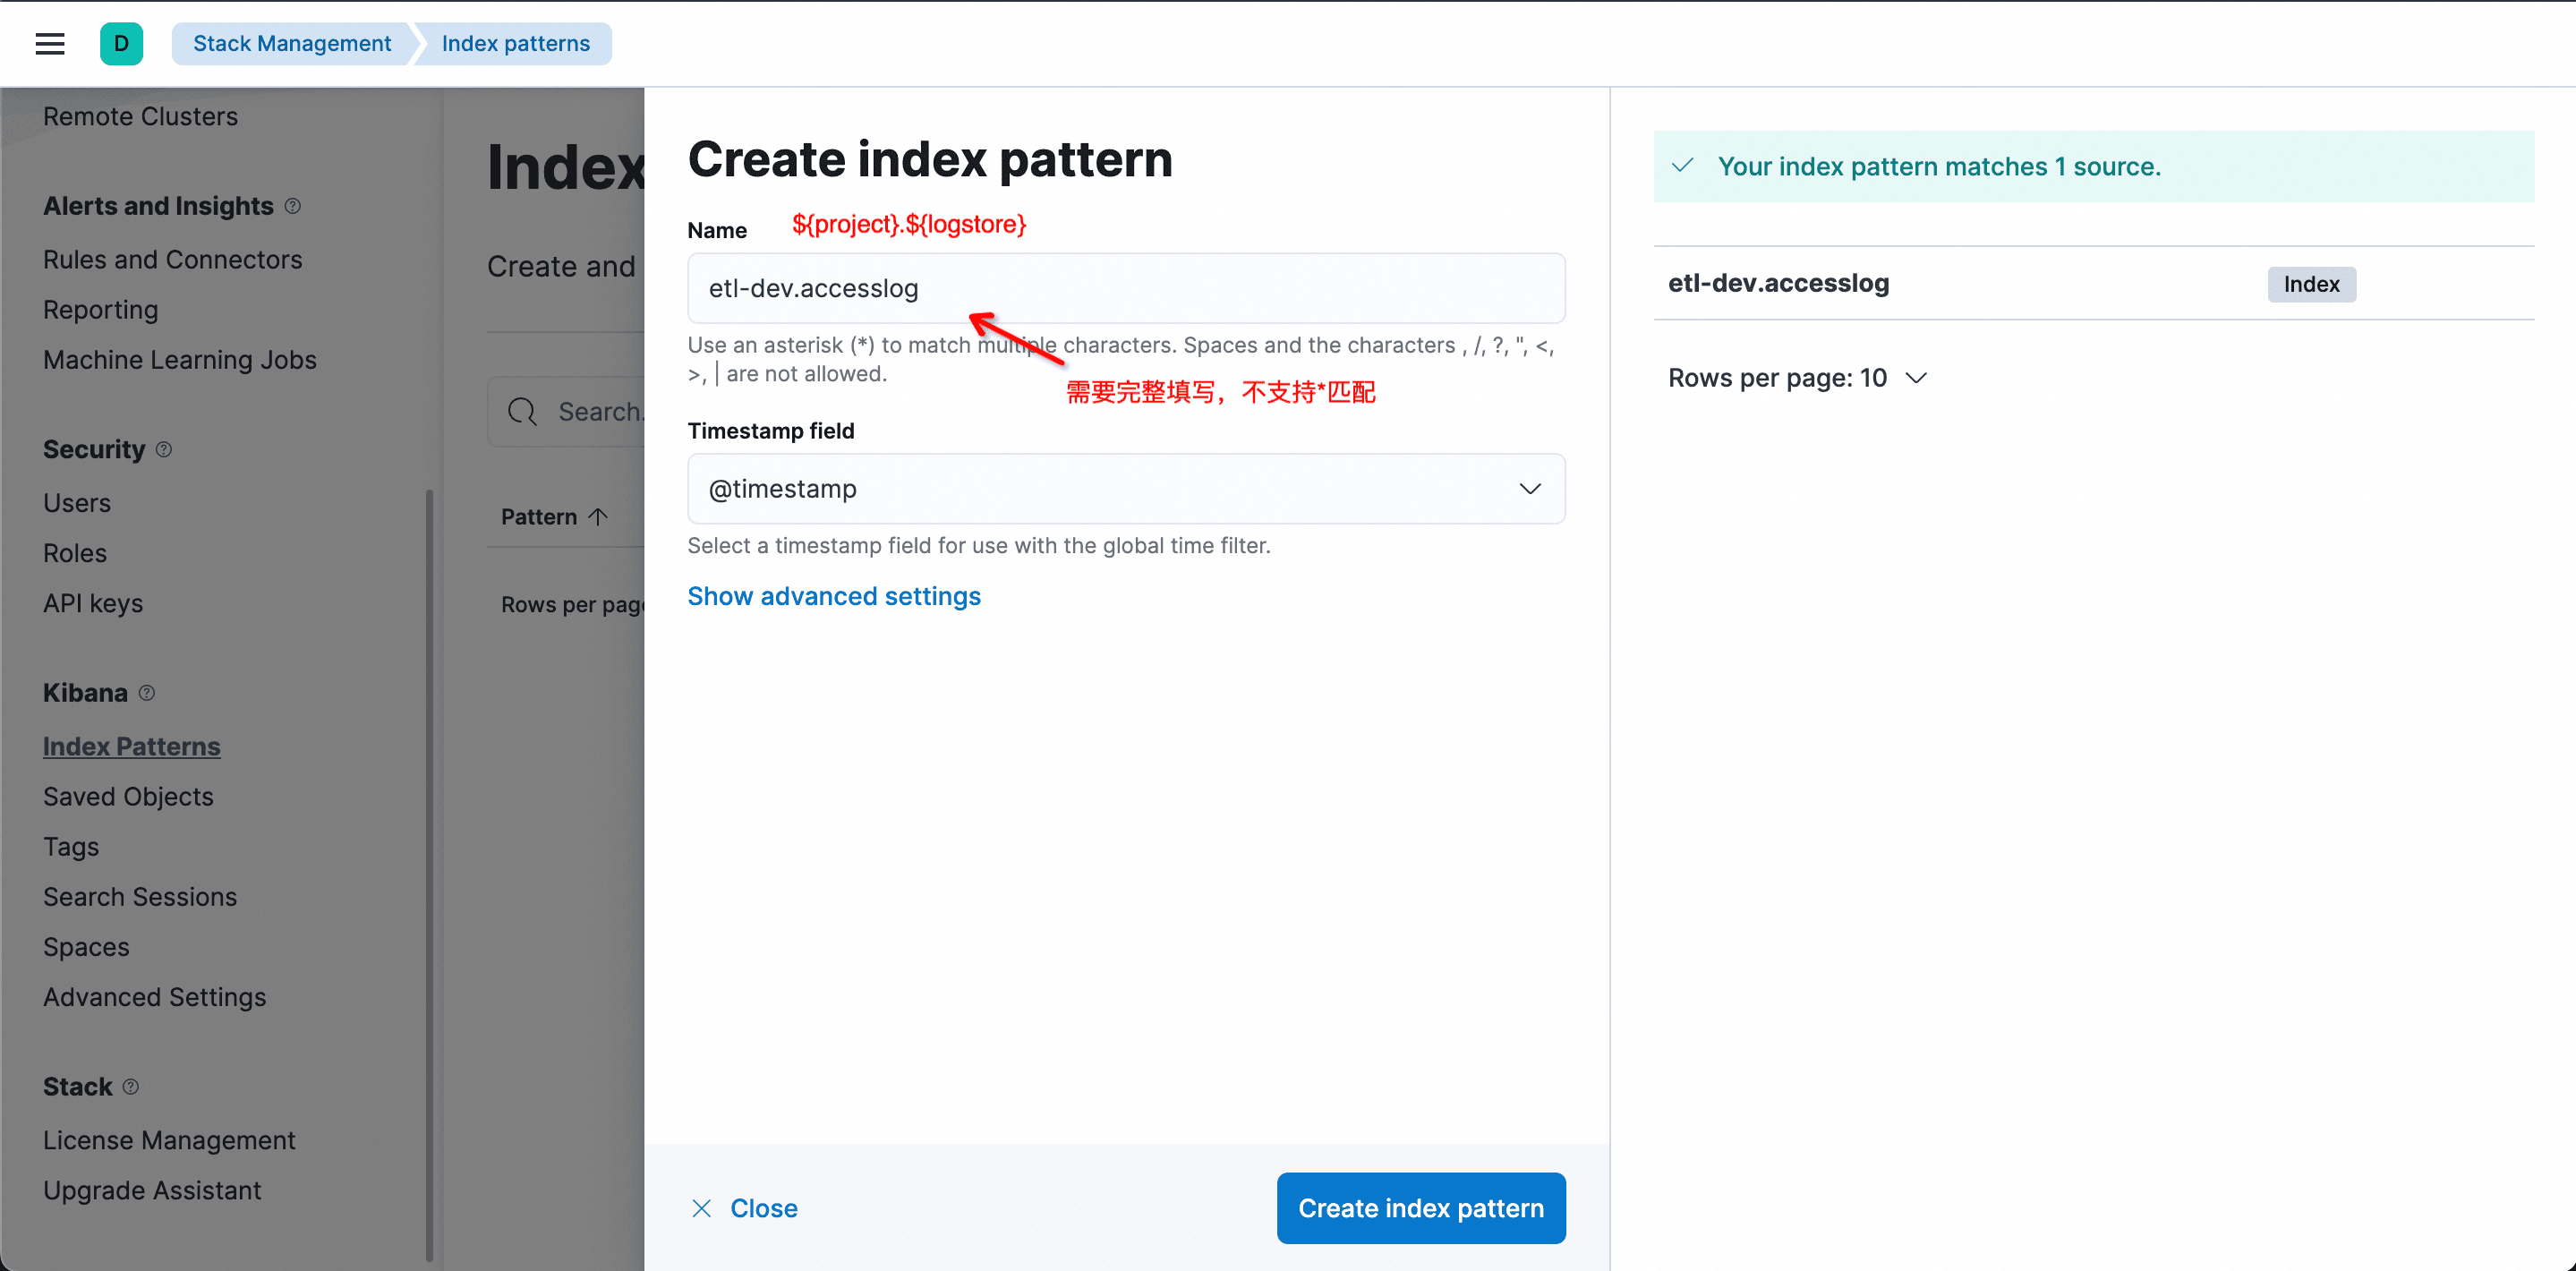Open the hamburger navigation menu
The height and width of the screenshot is (1271, 2576).
pyautogui.click(x=50, y=44)
